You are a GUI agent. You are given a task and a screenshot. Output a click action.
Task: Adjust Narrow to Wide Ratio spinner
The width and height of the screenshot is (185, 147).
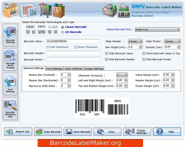click(x=69, y=86)
